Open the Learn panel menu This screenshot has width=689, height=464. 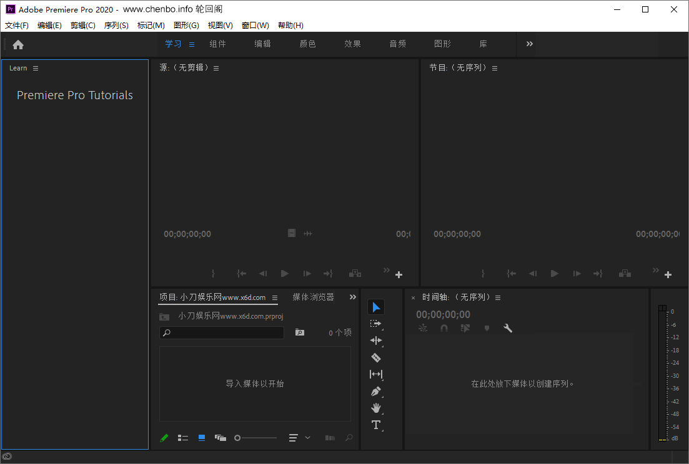point(36,69)
